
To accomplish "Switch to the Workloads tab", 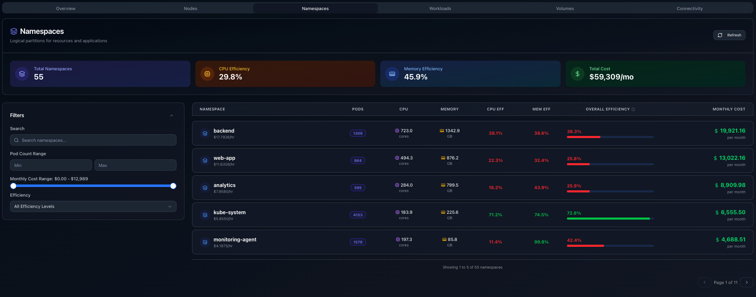I will [440, 8].
